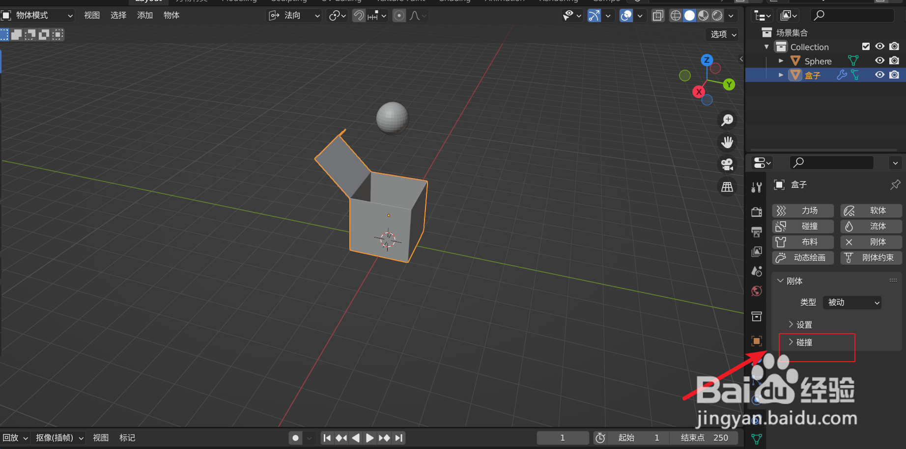Toggle use preview range clock icon
Screen dimensions: 906x449
(x=600, y=438)
